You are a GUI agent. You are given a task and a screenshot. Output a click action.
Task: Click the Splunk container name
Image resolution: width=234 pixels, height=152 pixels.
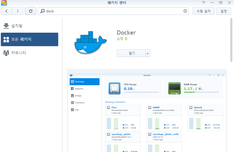198,107
